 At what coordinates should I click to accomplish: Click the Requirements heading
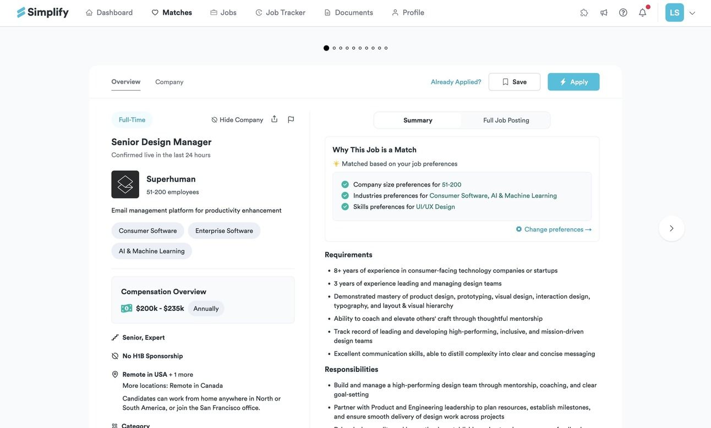coord(348,255)
